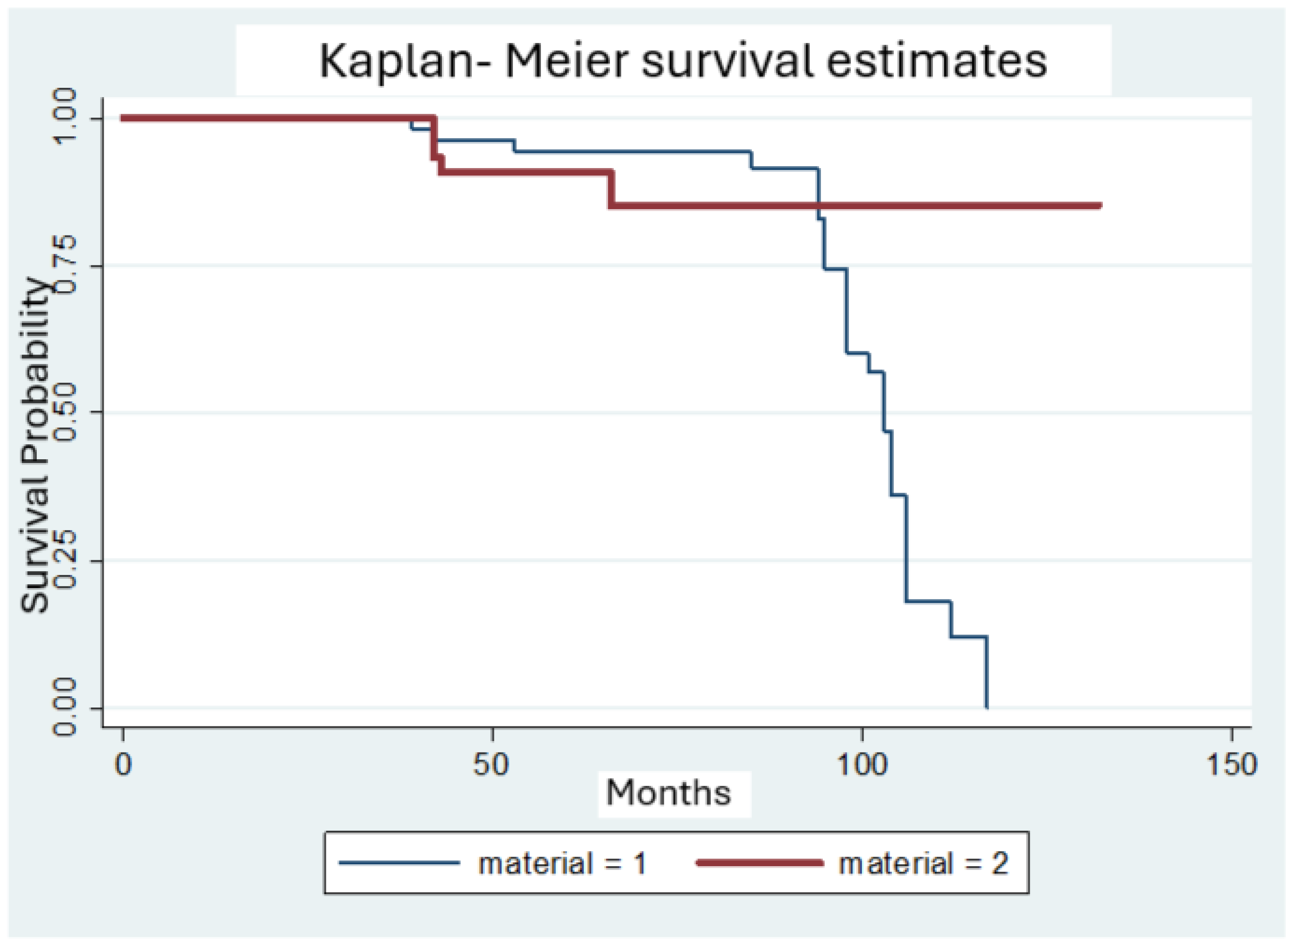Click the chart title 'Kaplan- Meier survival estimates'
Screen dimensions: 1294x945
(x=683, y=61)
